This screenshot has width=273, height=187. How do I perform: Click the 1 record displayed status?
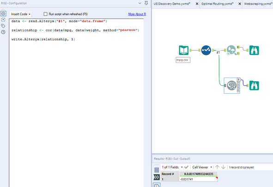241,167
